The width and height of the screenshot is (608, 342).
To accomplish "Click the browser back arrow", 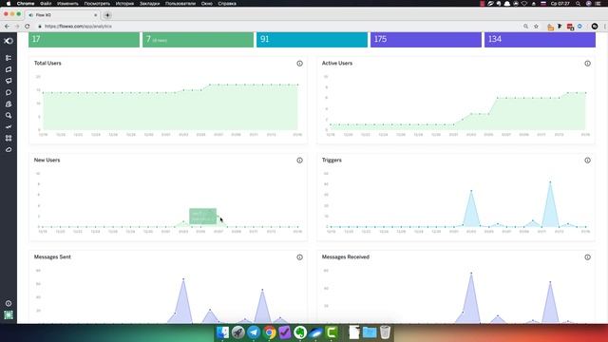I will pos(7,26).
